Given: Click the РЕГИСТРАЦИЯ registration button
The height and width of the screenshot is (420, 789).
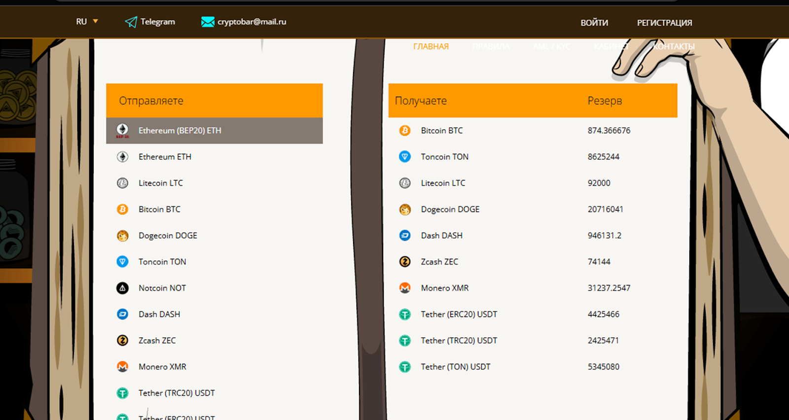Looking at the screenshot, I should [x=664, y=23].
